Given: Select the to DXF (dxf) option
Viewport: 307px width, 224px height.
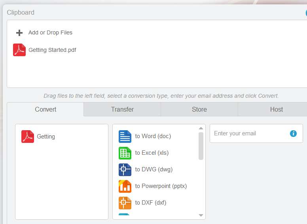Looking at the screenshot, I should click(151, 203).
